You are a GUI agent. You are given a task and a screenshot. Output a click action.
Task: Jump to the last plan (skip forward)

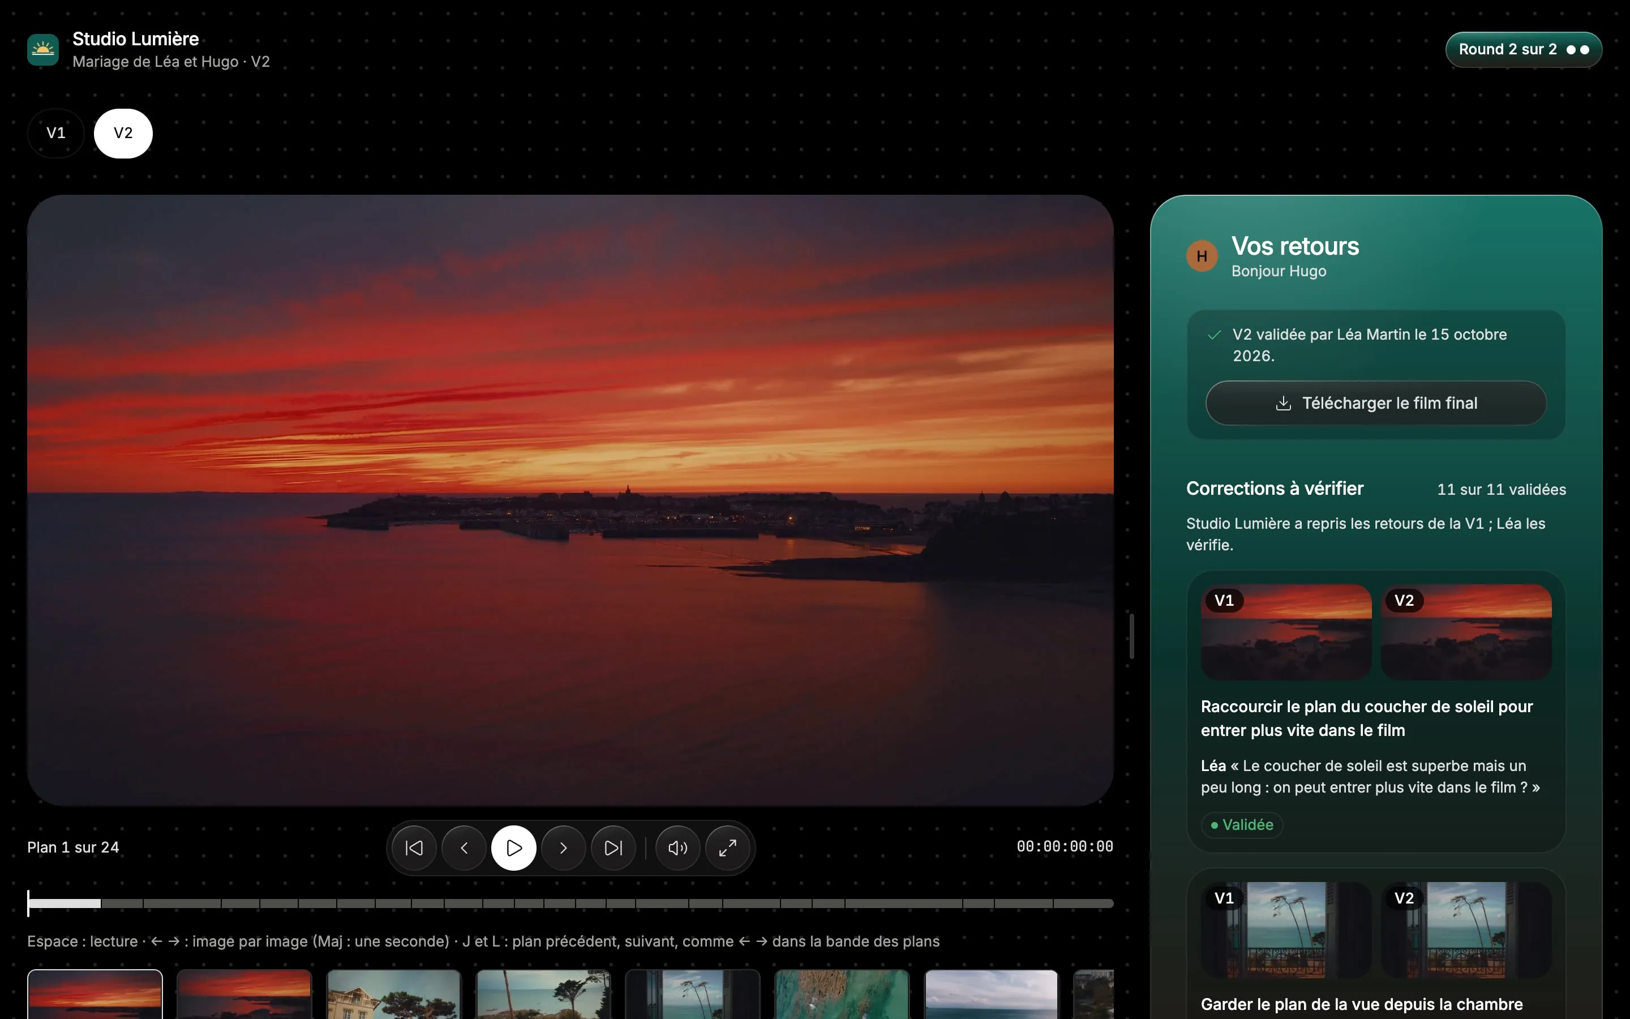click(614, 848)
